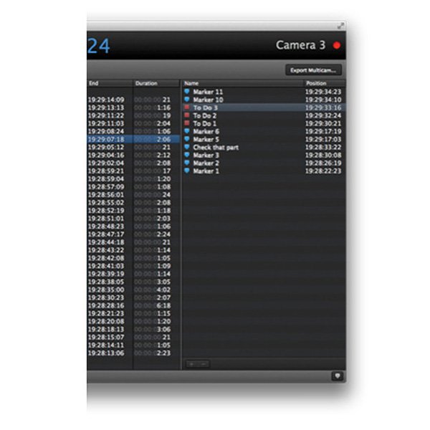Click the blue marker icon beside Marker 1

click(x=188, y=171)
